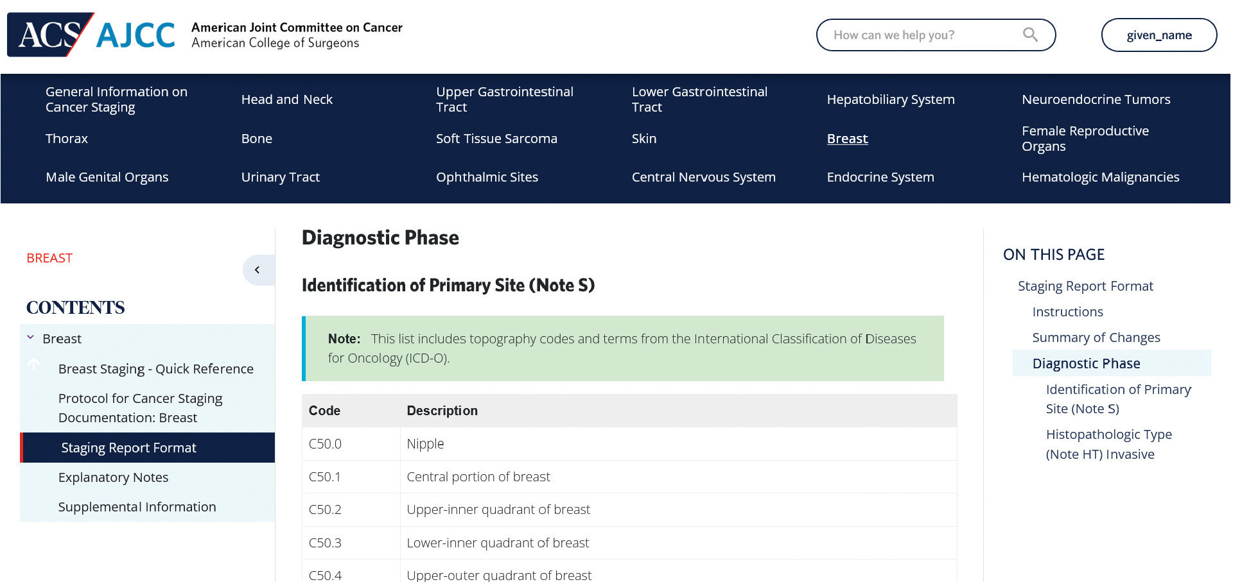1233x582 pixels.
Task: Jump to Diagnostic Phase on this page
Action: click(x=1086, y=363)
